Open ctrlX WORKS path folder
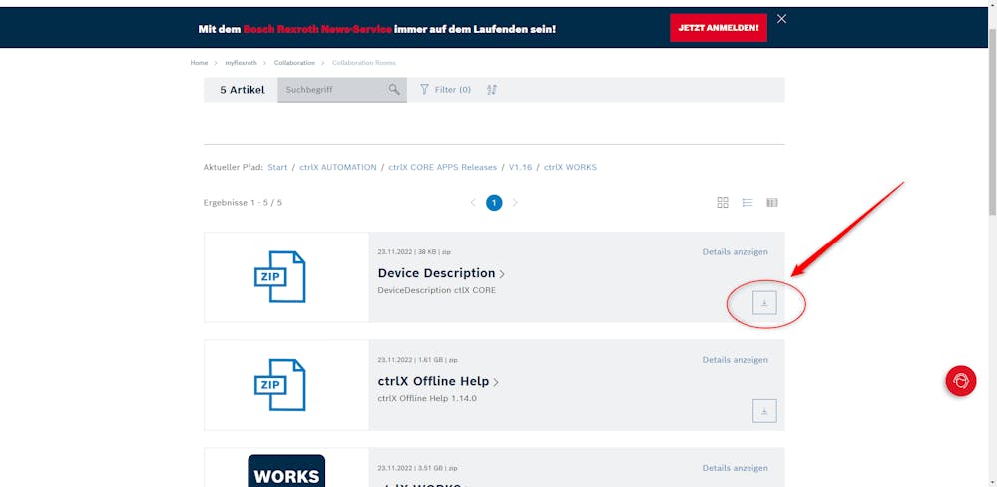Screen dimensions: 997x487 570,168
